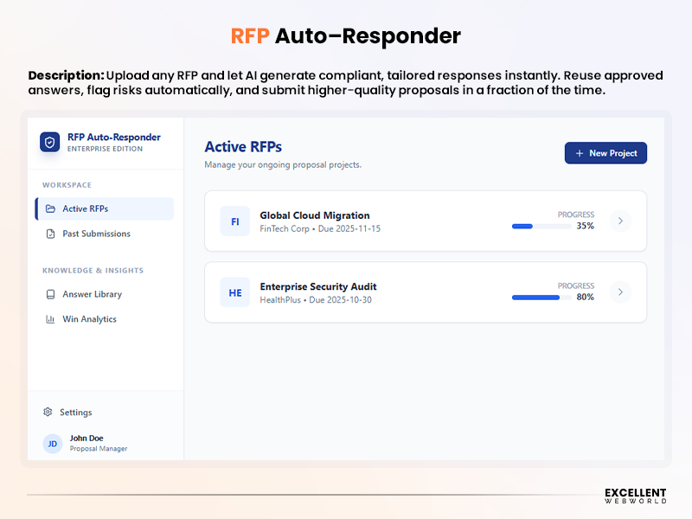The width and height of the screenshot is (692, 519).
Task: Expand the Global Cloud Migration project chevron
Action: (620, 221)
